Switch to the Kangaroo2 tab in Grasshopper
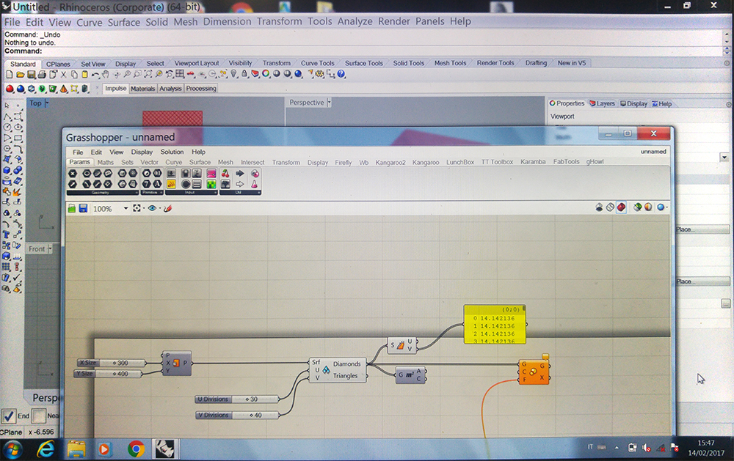 coord(390,162)
